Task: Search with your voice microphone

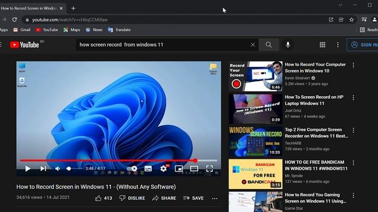Action: point(288,45)
